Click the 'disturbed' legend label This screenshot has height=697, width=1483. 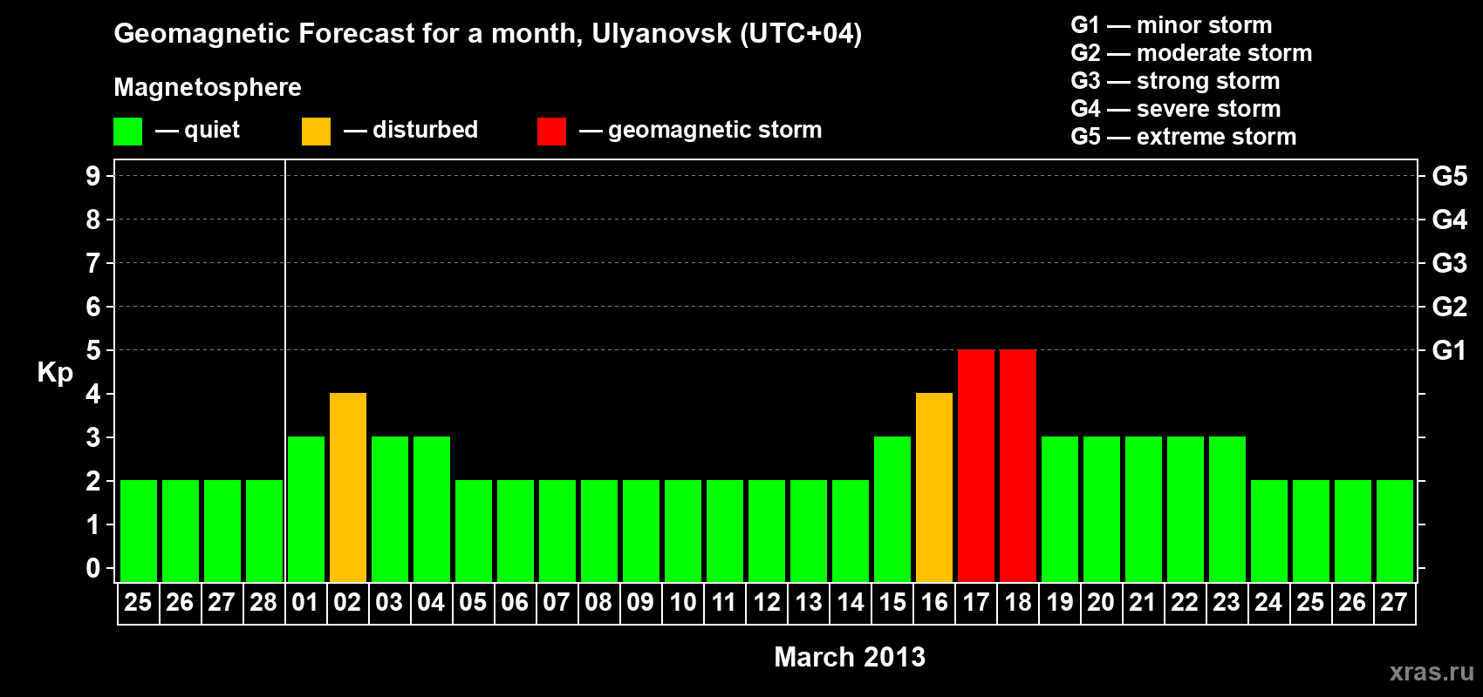(x=426, y=130)
